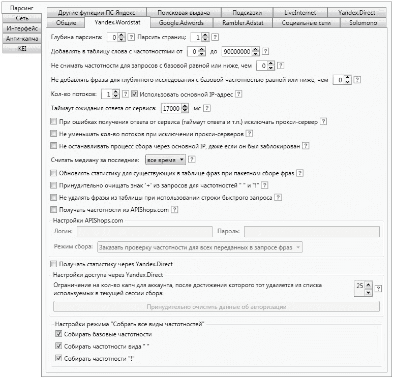
Task: Show help for Кол-во потоков setting
Action: pos(125,94)
